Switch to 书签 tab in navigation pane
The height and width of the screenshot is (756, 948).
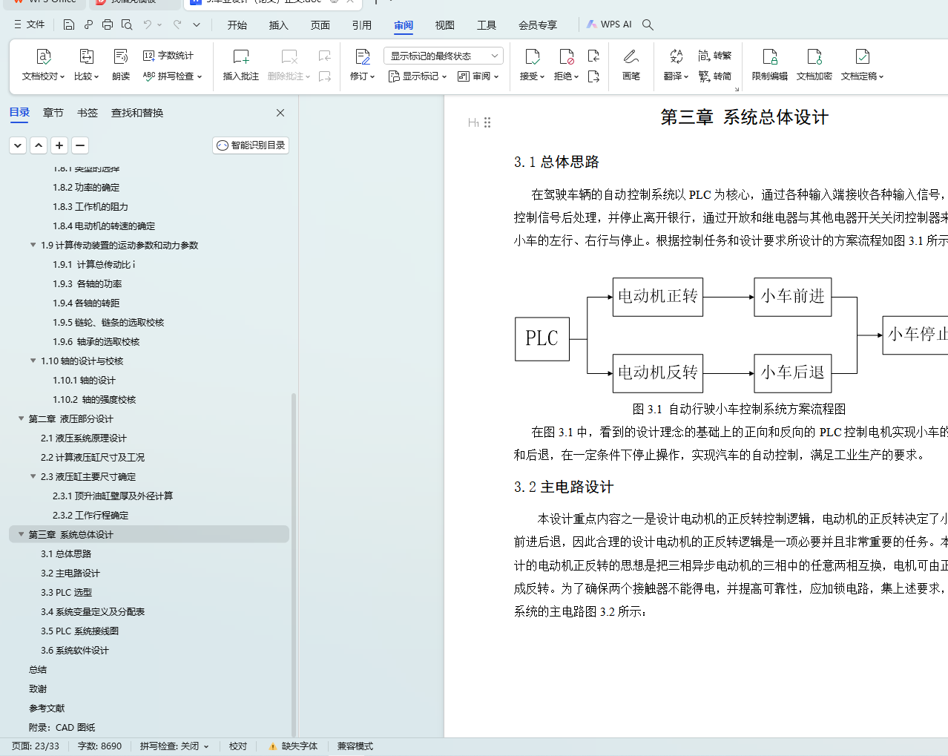click(88, 113)
